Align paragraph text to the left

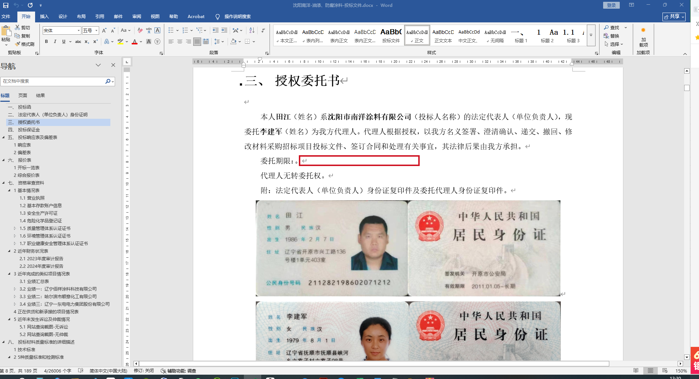click(171, 42)
